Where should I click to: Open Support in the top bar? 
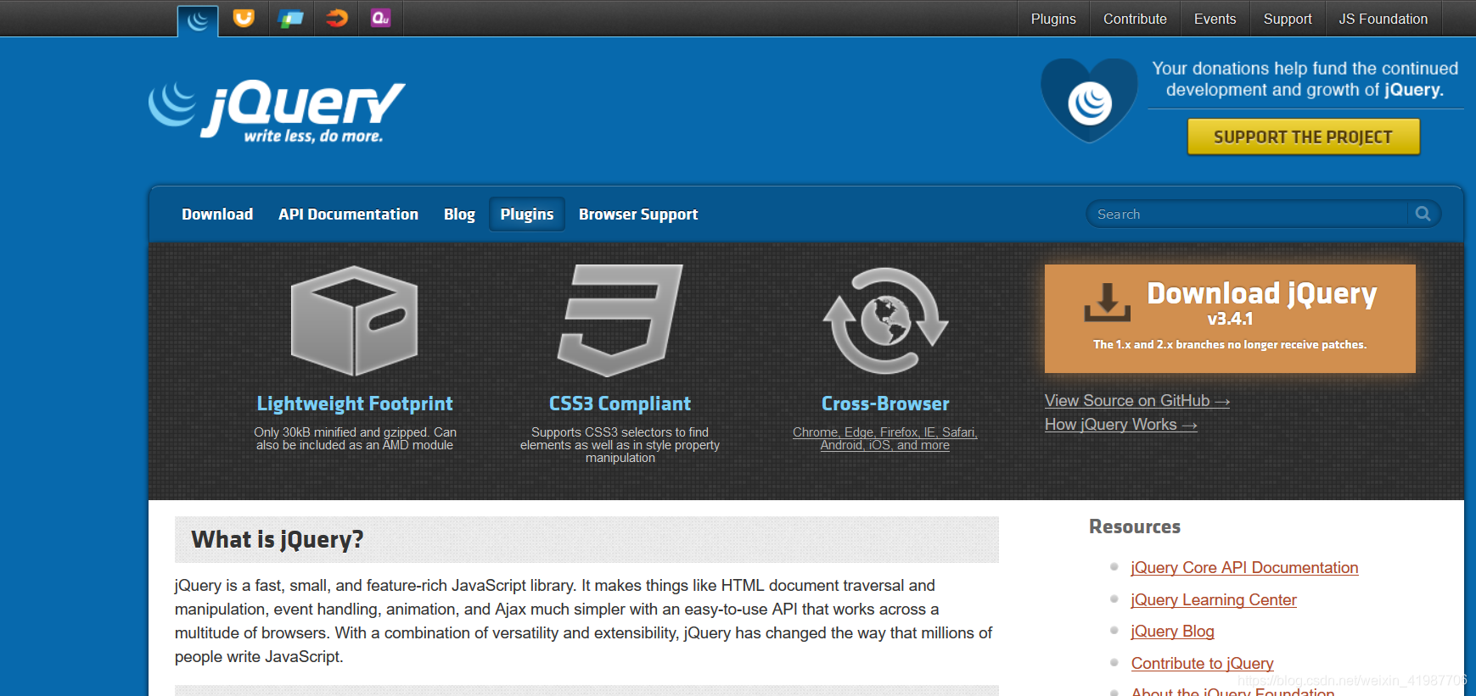pyautogui.click(x=1288, y=19)
